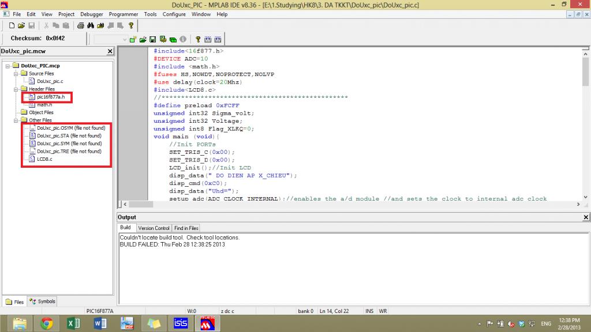The width and height of the screenshot is (591, 332).
Task: Click the Find binoculars icon
Action: (x=91, y=26)
